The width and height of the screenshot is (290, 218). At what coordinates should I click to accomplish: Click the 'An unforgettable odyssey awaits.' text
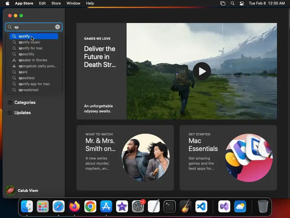(98, 109)
